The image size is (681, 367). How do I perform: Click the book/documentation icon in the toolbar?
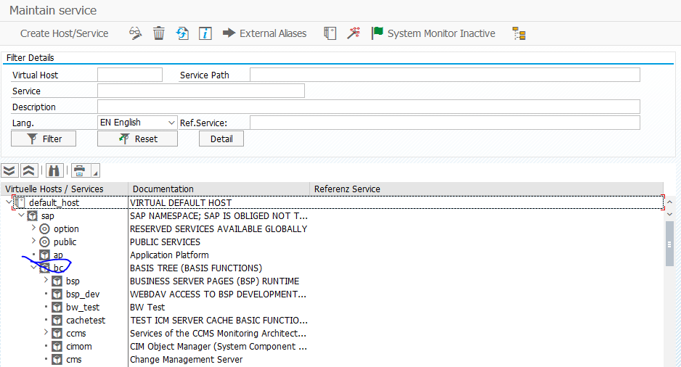click(330, 33)
